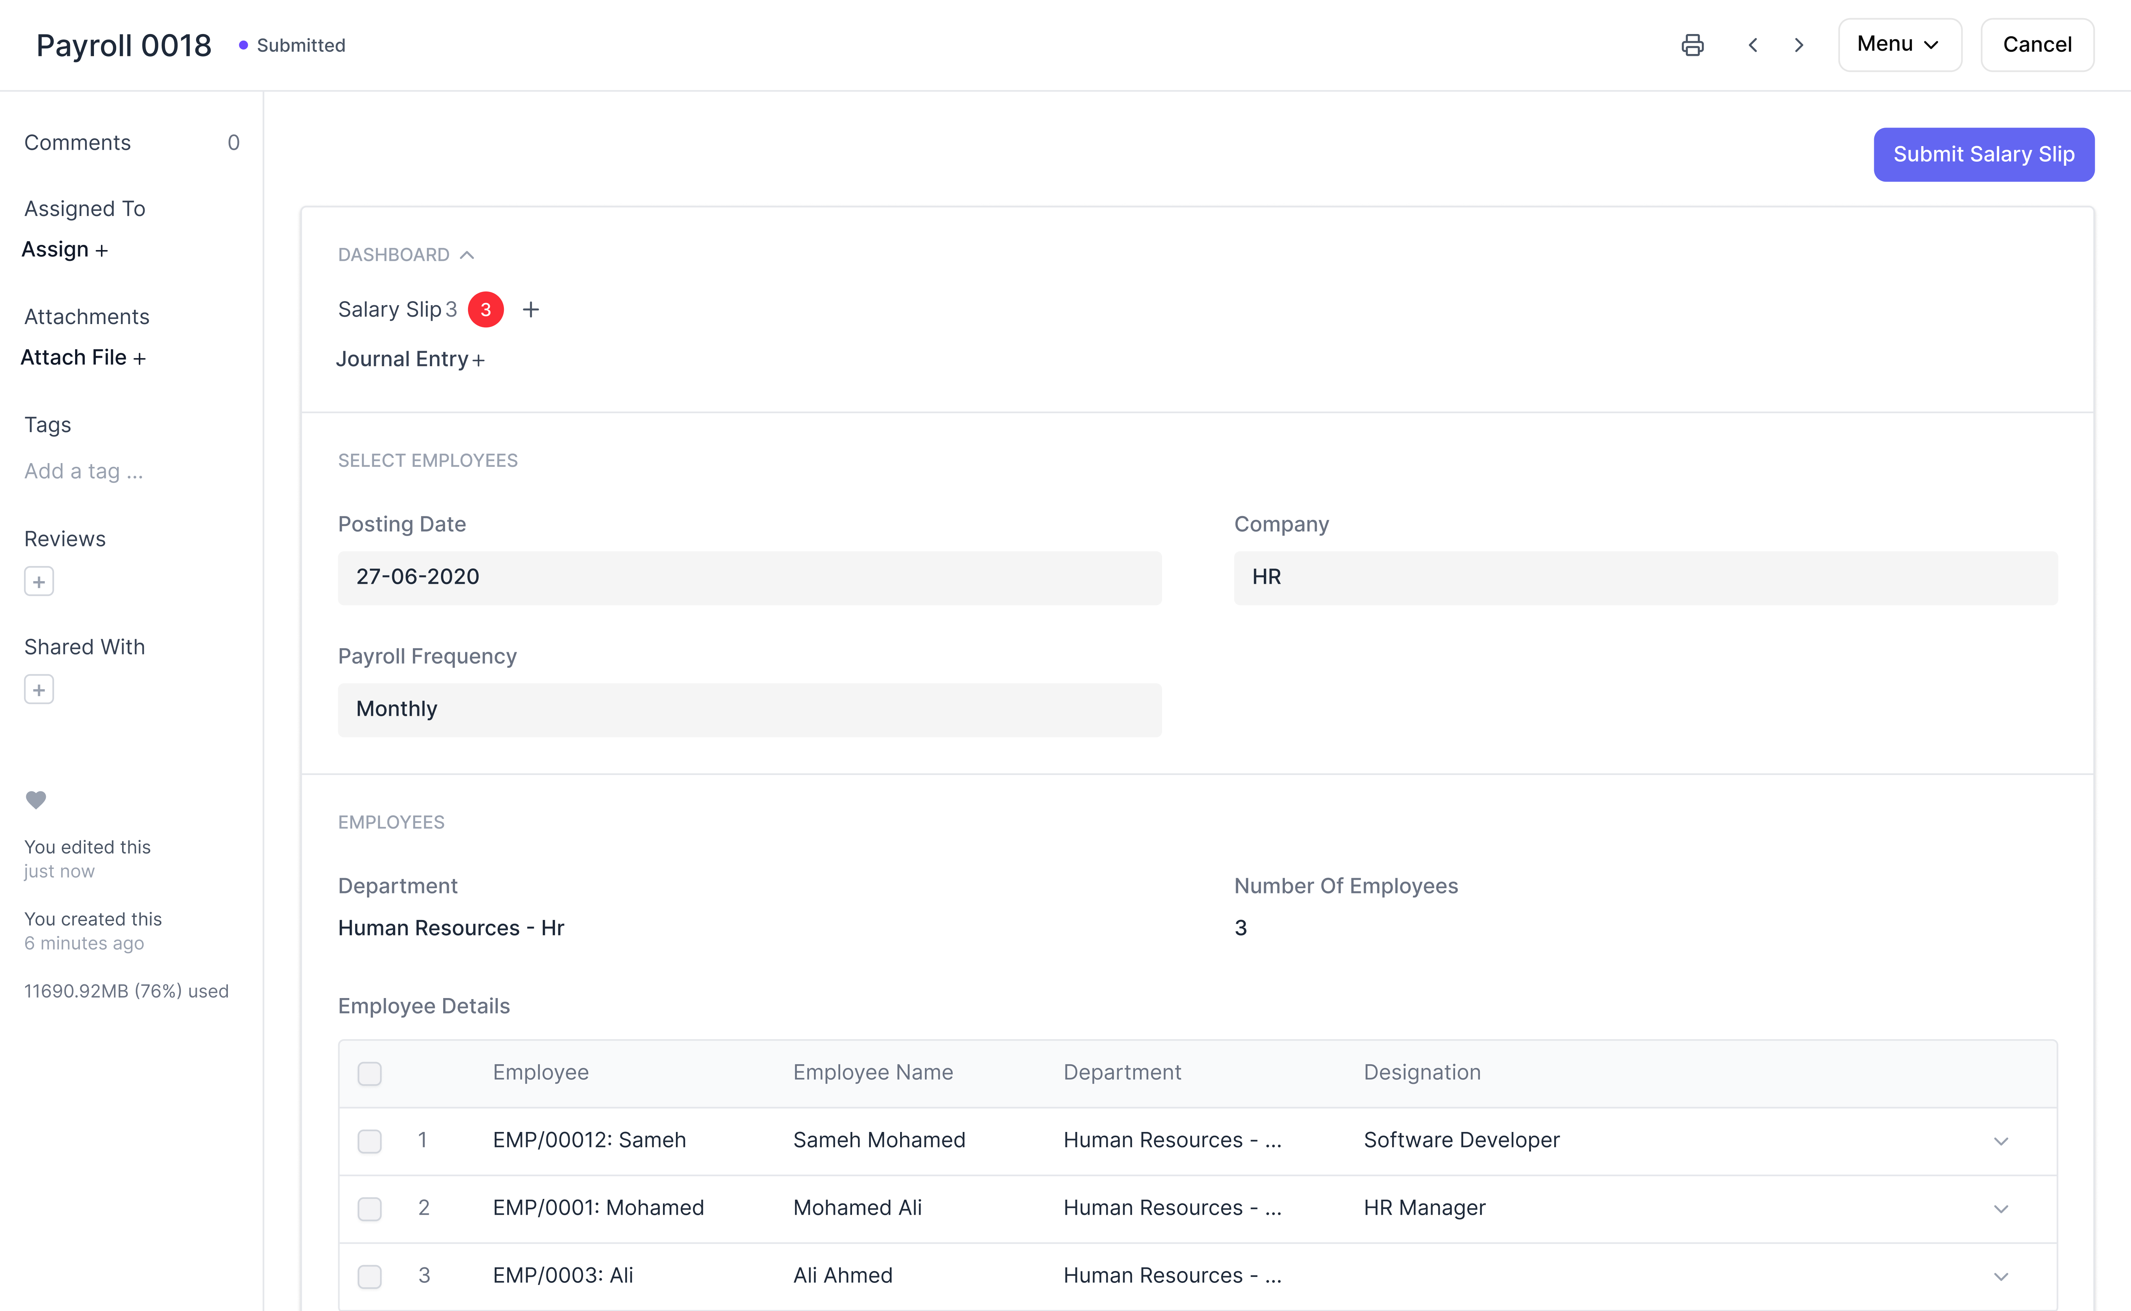Click the Add a tag field
The image size is (2131, 1311).
point(84,471)
